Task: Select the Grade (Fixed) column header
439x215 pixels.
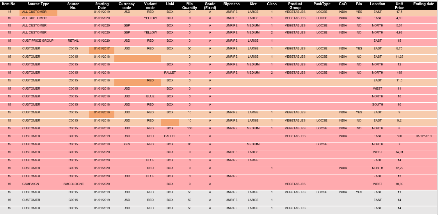Action: 210,5
